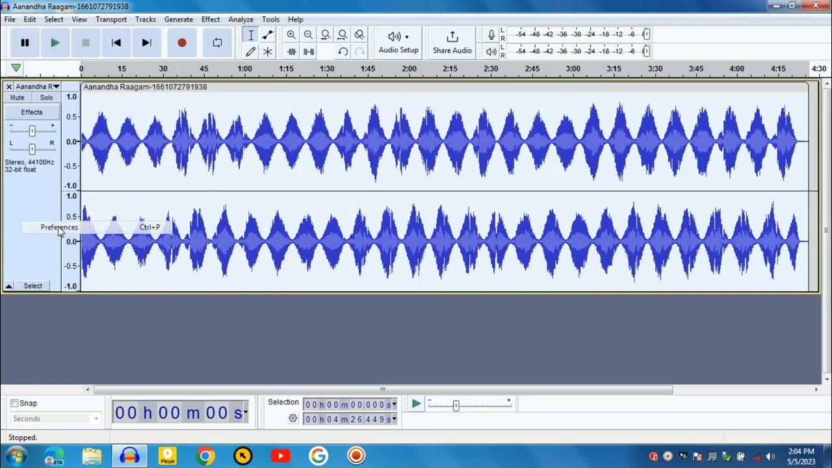Open the Edit menu
The image size is (832, 468).
[30, 19]
